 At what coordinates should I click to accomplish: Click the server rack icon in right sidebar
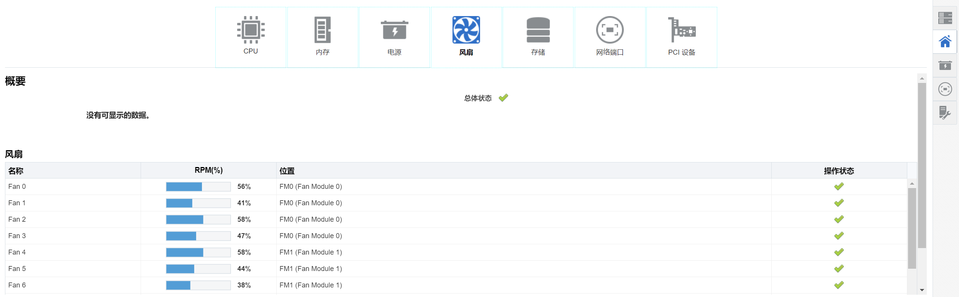pos(945,18)
